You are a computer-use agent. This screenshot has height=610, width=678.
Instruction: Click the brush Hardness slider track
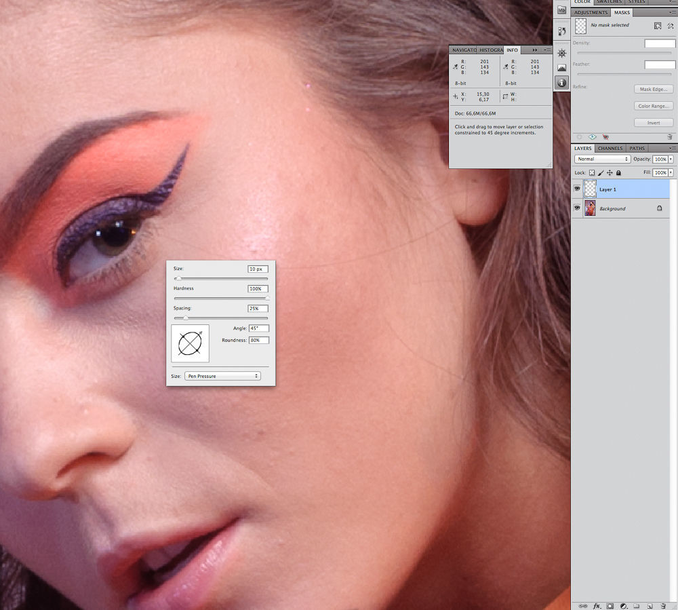point(220,298)
